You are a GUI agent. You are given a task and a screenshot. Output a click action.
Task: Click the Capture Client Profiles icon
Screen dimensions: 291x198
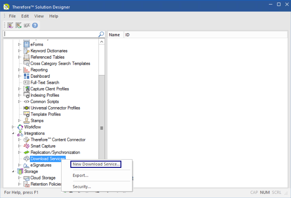click(x=27, y=89)
